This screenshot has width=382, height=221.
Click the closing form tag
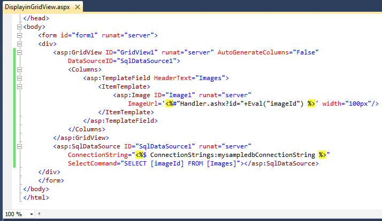51,180
